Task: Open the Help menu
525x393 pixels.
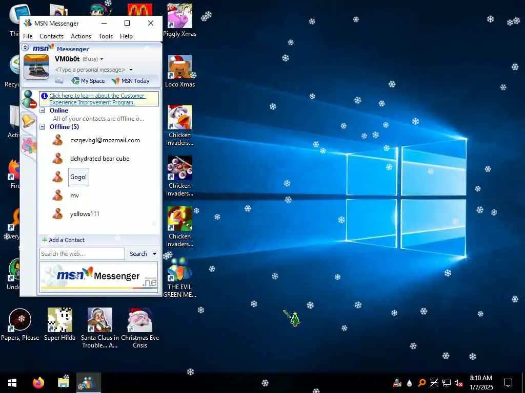Action: (x=126, y=36)
